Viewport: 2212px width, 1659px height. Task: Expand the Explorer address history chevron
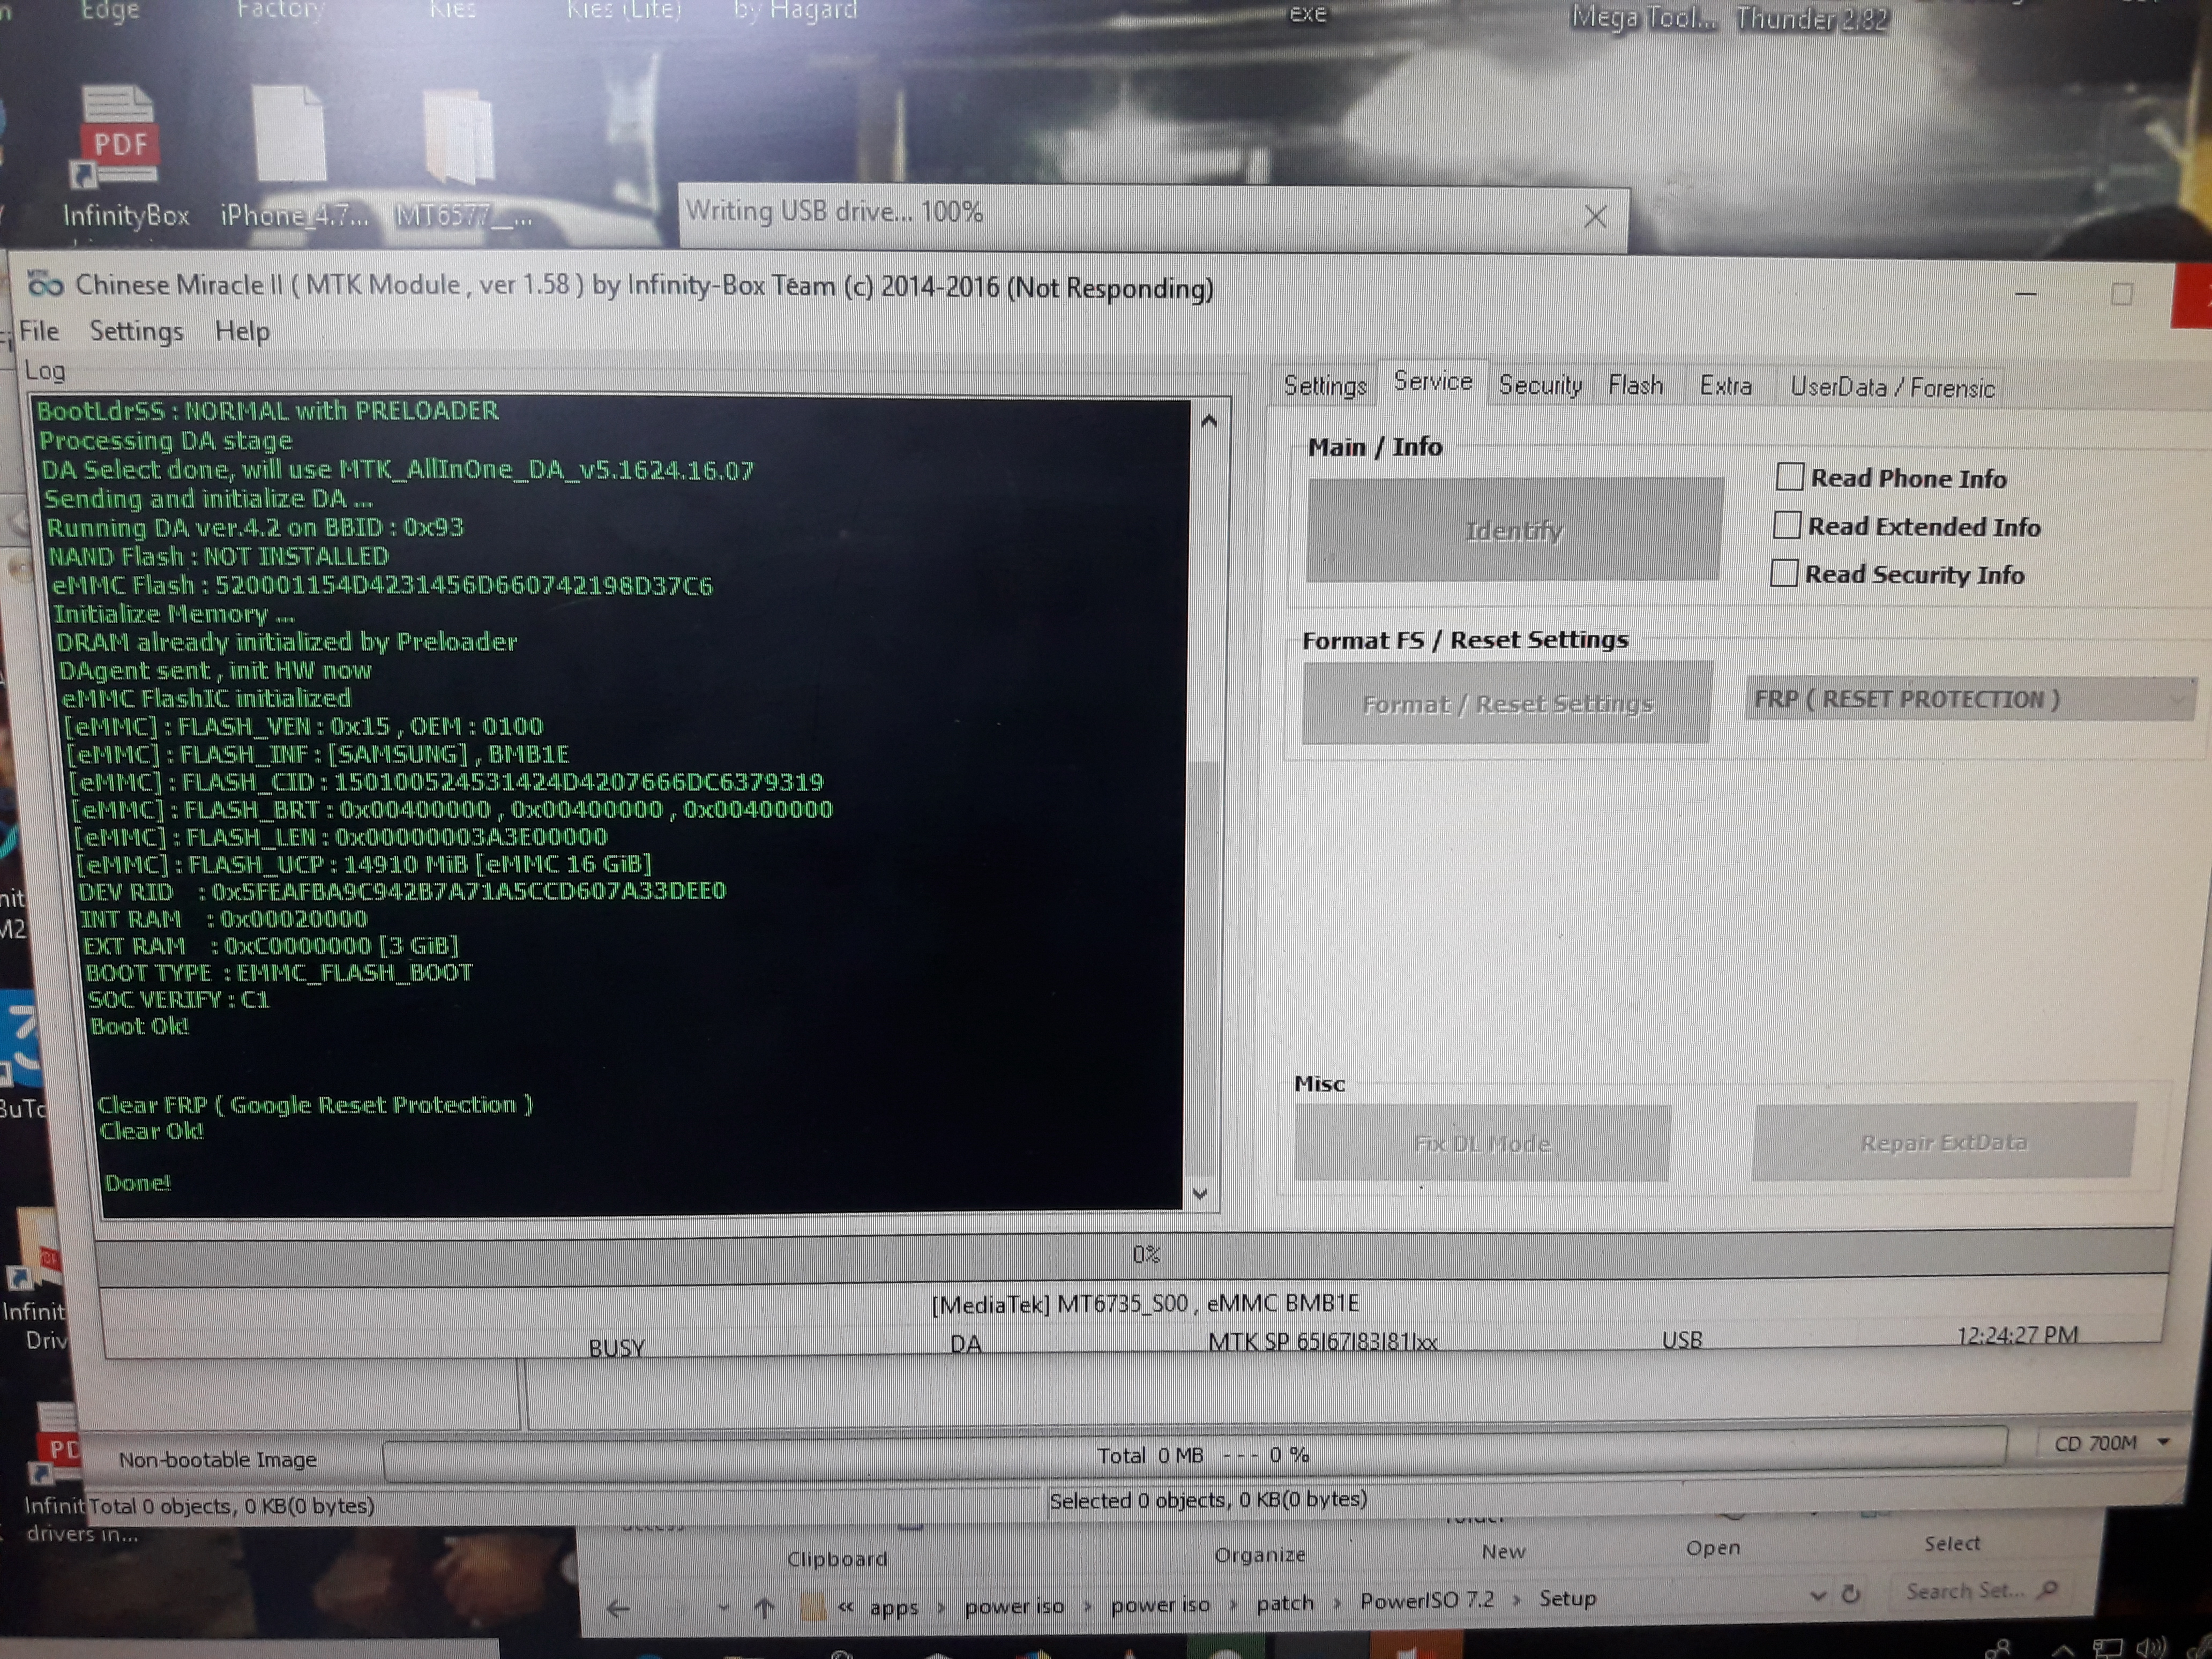tap(1819, 1595)
